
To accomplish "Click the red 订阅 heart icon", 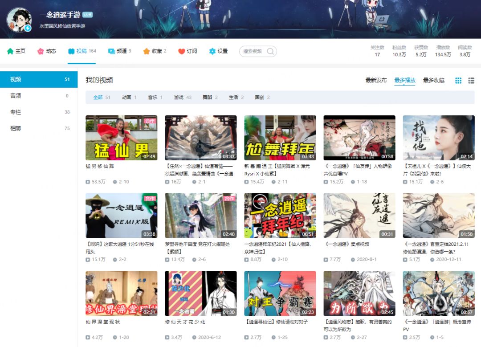I will [x=182, y=51].
